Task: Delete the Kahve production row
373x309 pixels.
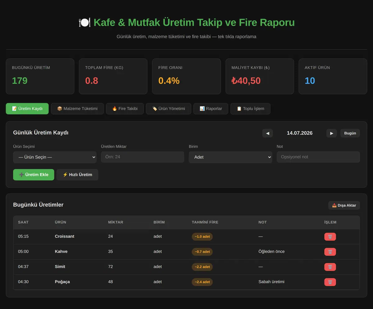Action: pyautogui.click(x=330, y=252)
